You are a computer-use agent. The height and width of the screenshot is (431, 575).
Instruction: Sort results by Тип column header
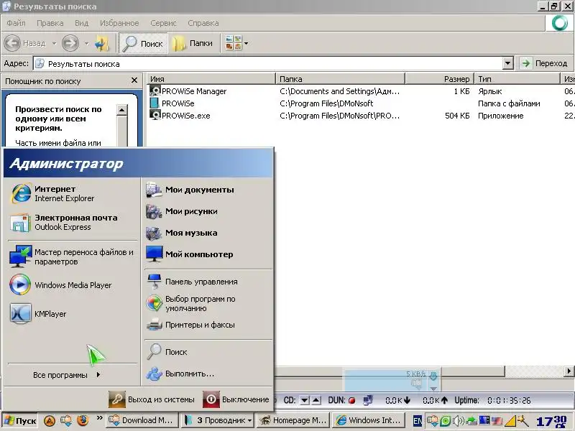click(x=517, y=79)
